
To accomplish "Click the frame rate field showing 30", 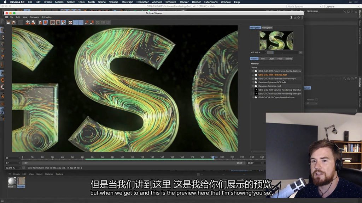I will [12, 158].
